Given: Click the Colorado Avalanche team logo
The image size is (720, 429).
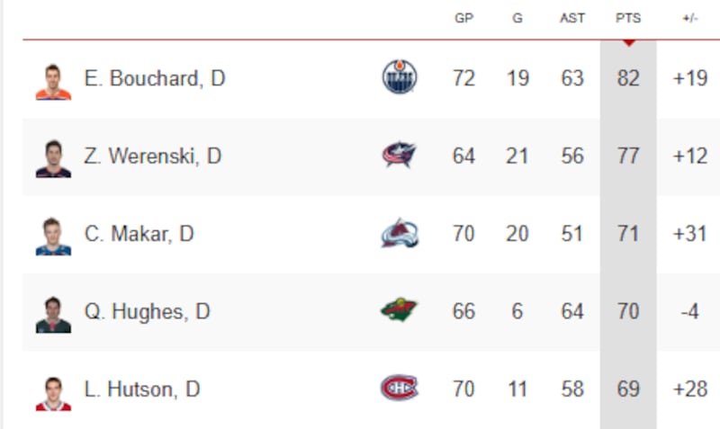Looking at the screenshot, I should [400, 234].
